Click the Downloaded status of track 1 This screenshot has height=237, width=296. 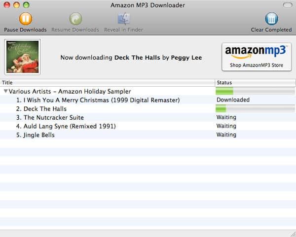(x=233, y=100)
